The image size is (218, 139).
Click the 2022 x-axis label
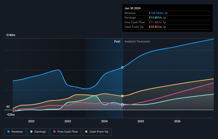pos(31,121)
